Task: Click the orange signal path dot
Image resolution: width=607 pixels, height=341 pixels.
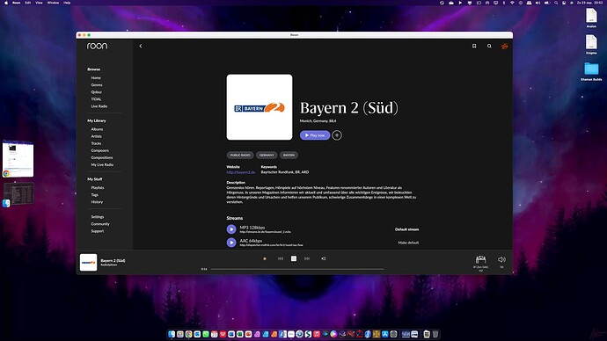Action: point(265,258)
